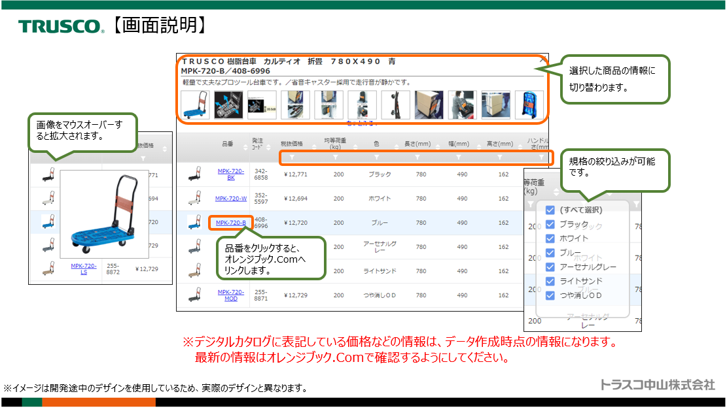Click the filter funnel under 幅(mm) column
This screenshot has height=409, width=727.
(459, 157)
